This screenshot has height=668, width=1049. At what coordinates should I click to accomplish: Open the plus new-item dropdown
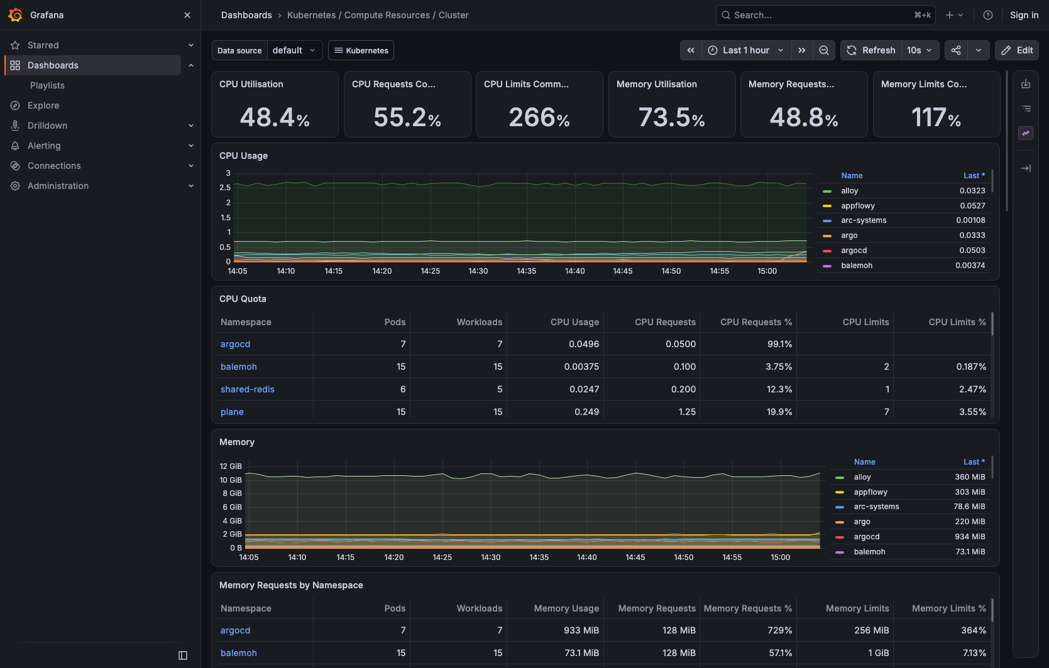(954, 15)
